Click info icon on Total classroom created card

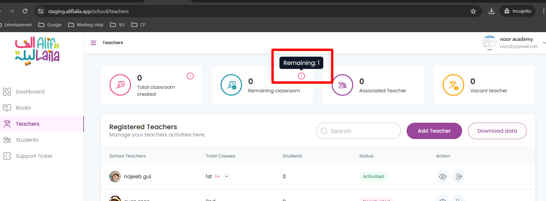point(190,76)
